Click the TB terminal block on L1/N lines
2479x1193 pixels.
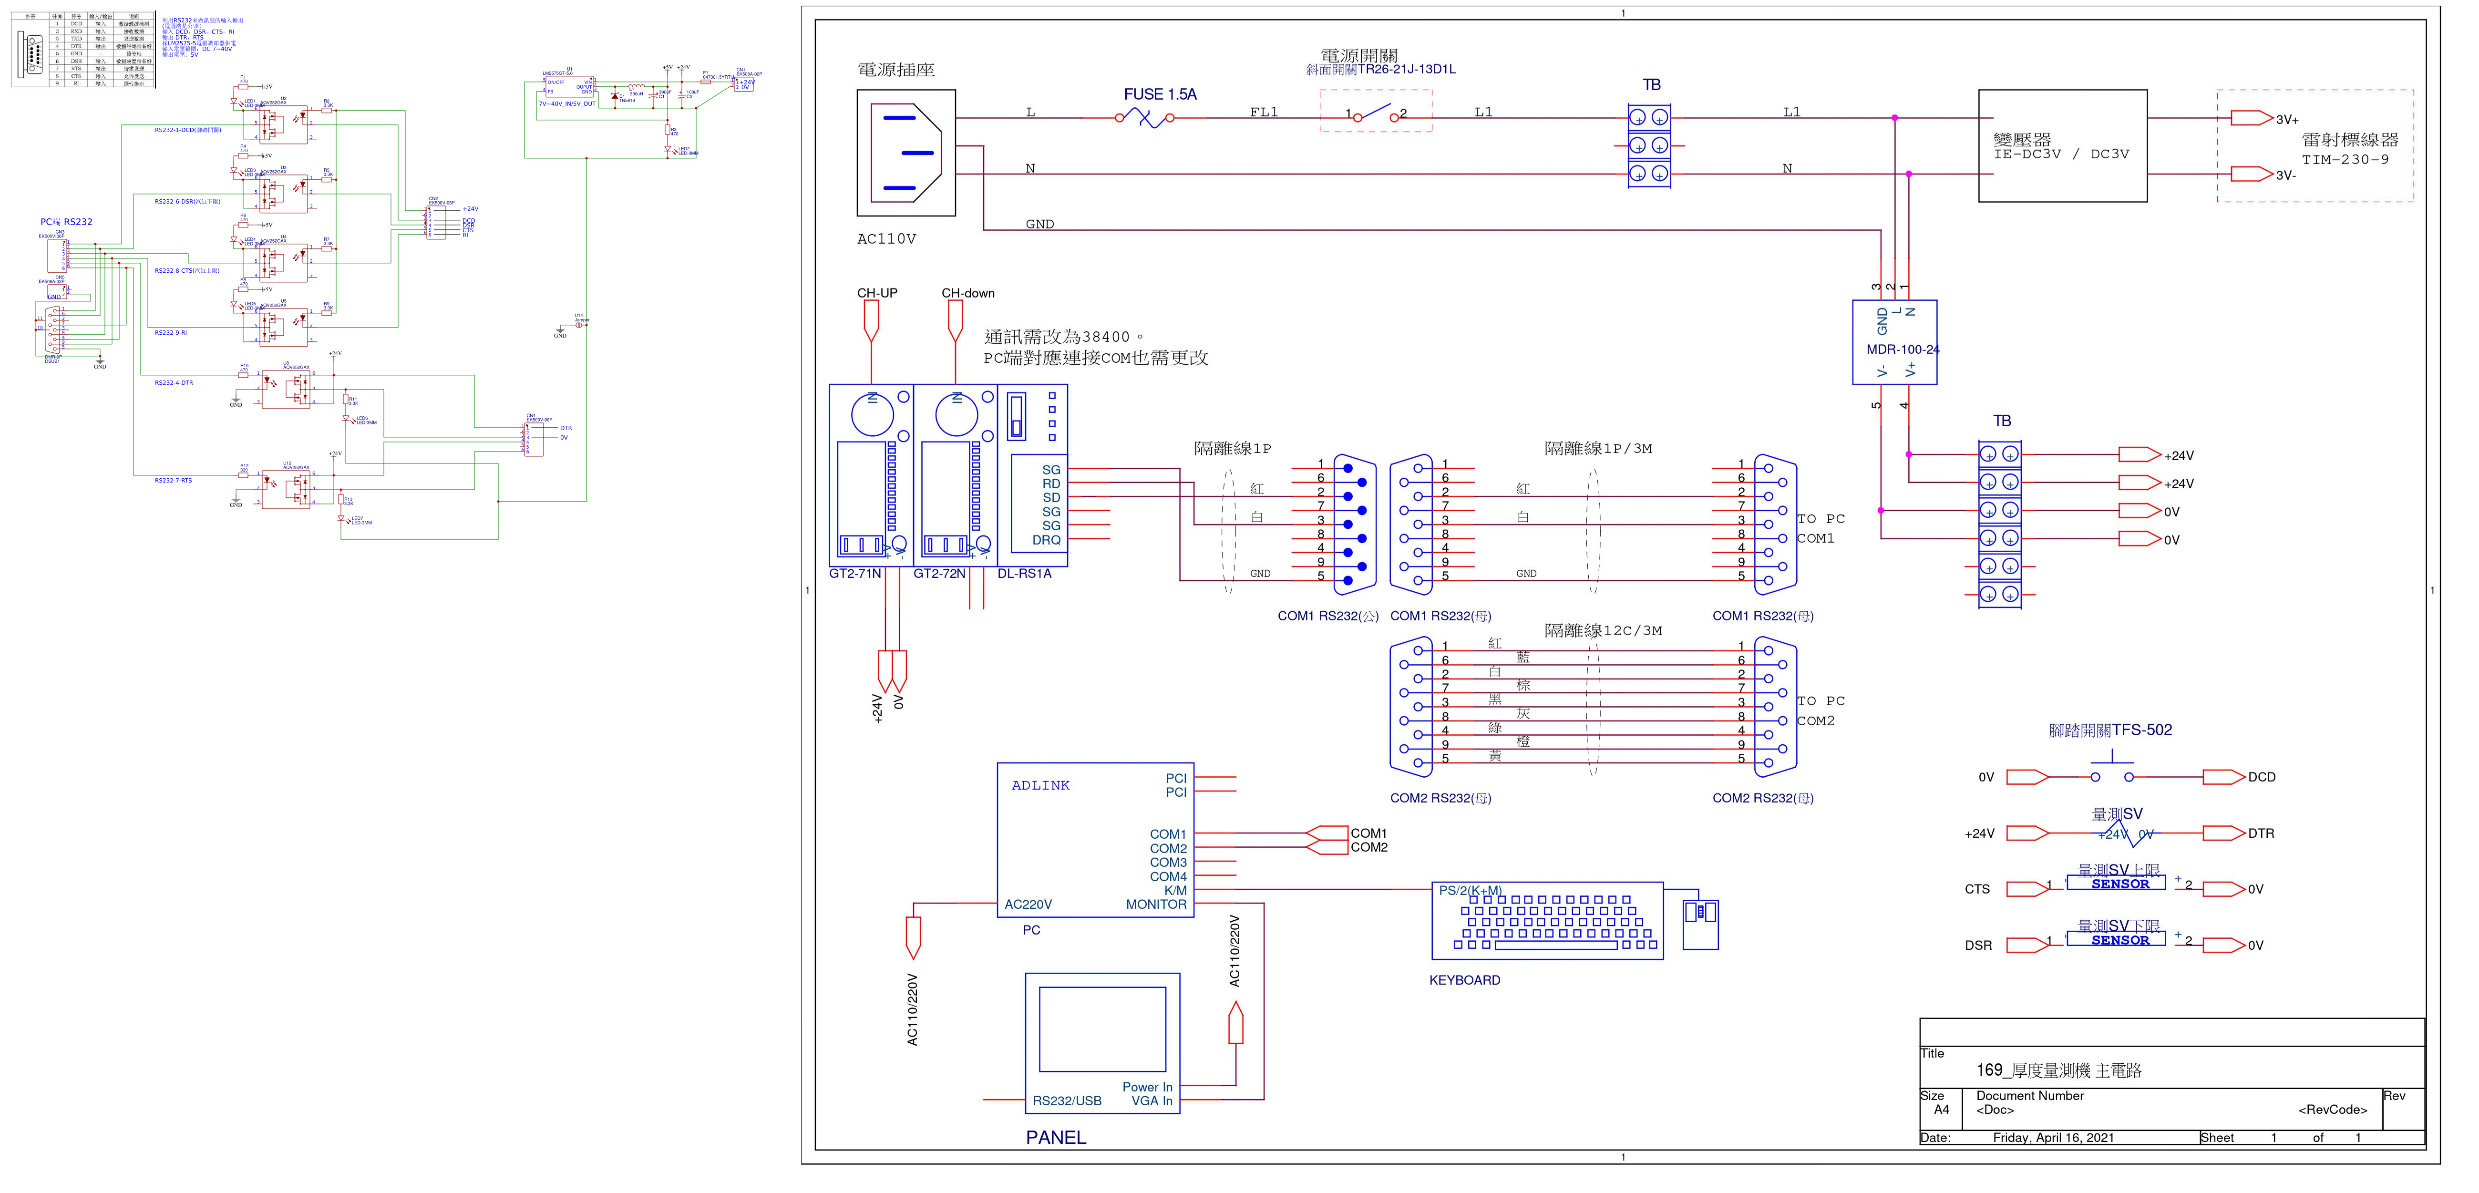1648,145
